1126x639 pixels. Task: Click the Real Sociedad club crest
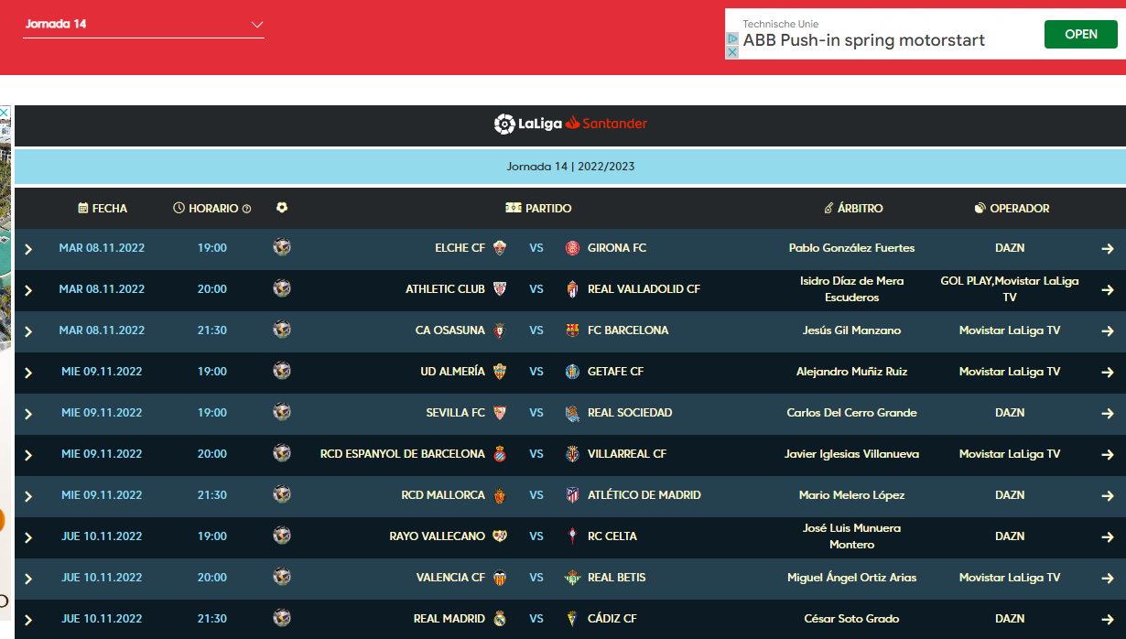(573, 413)
